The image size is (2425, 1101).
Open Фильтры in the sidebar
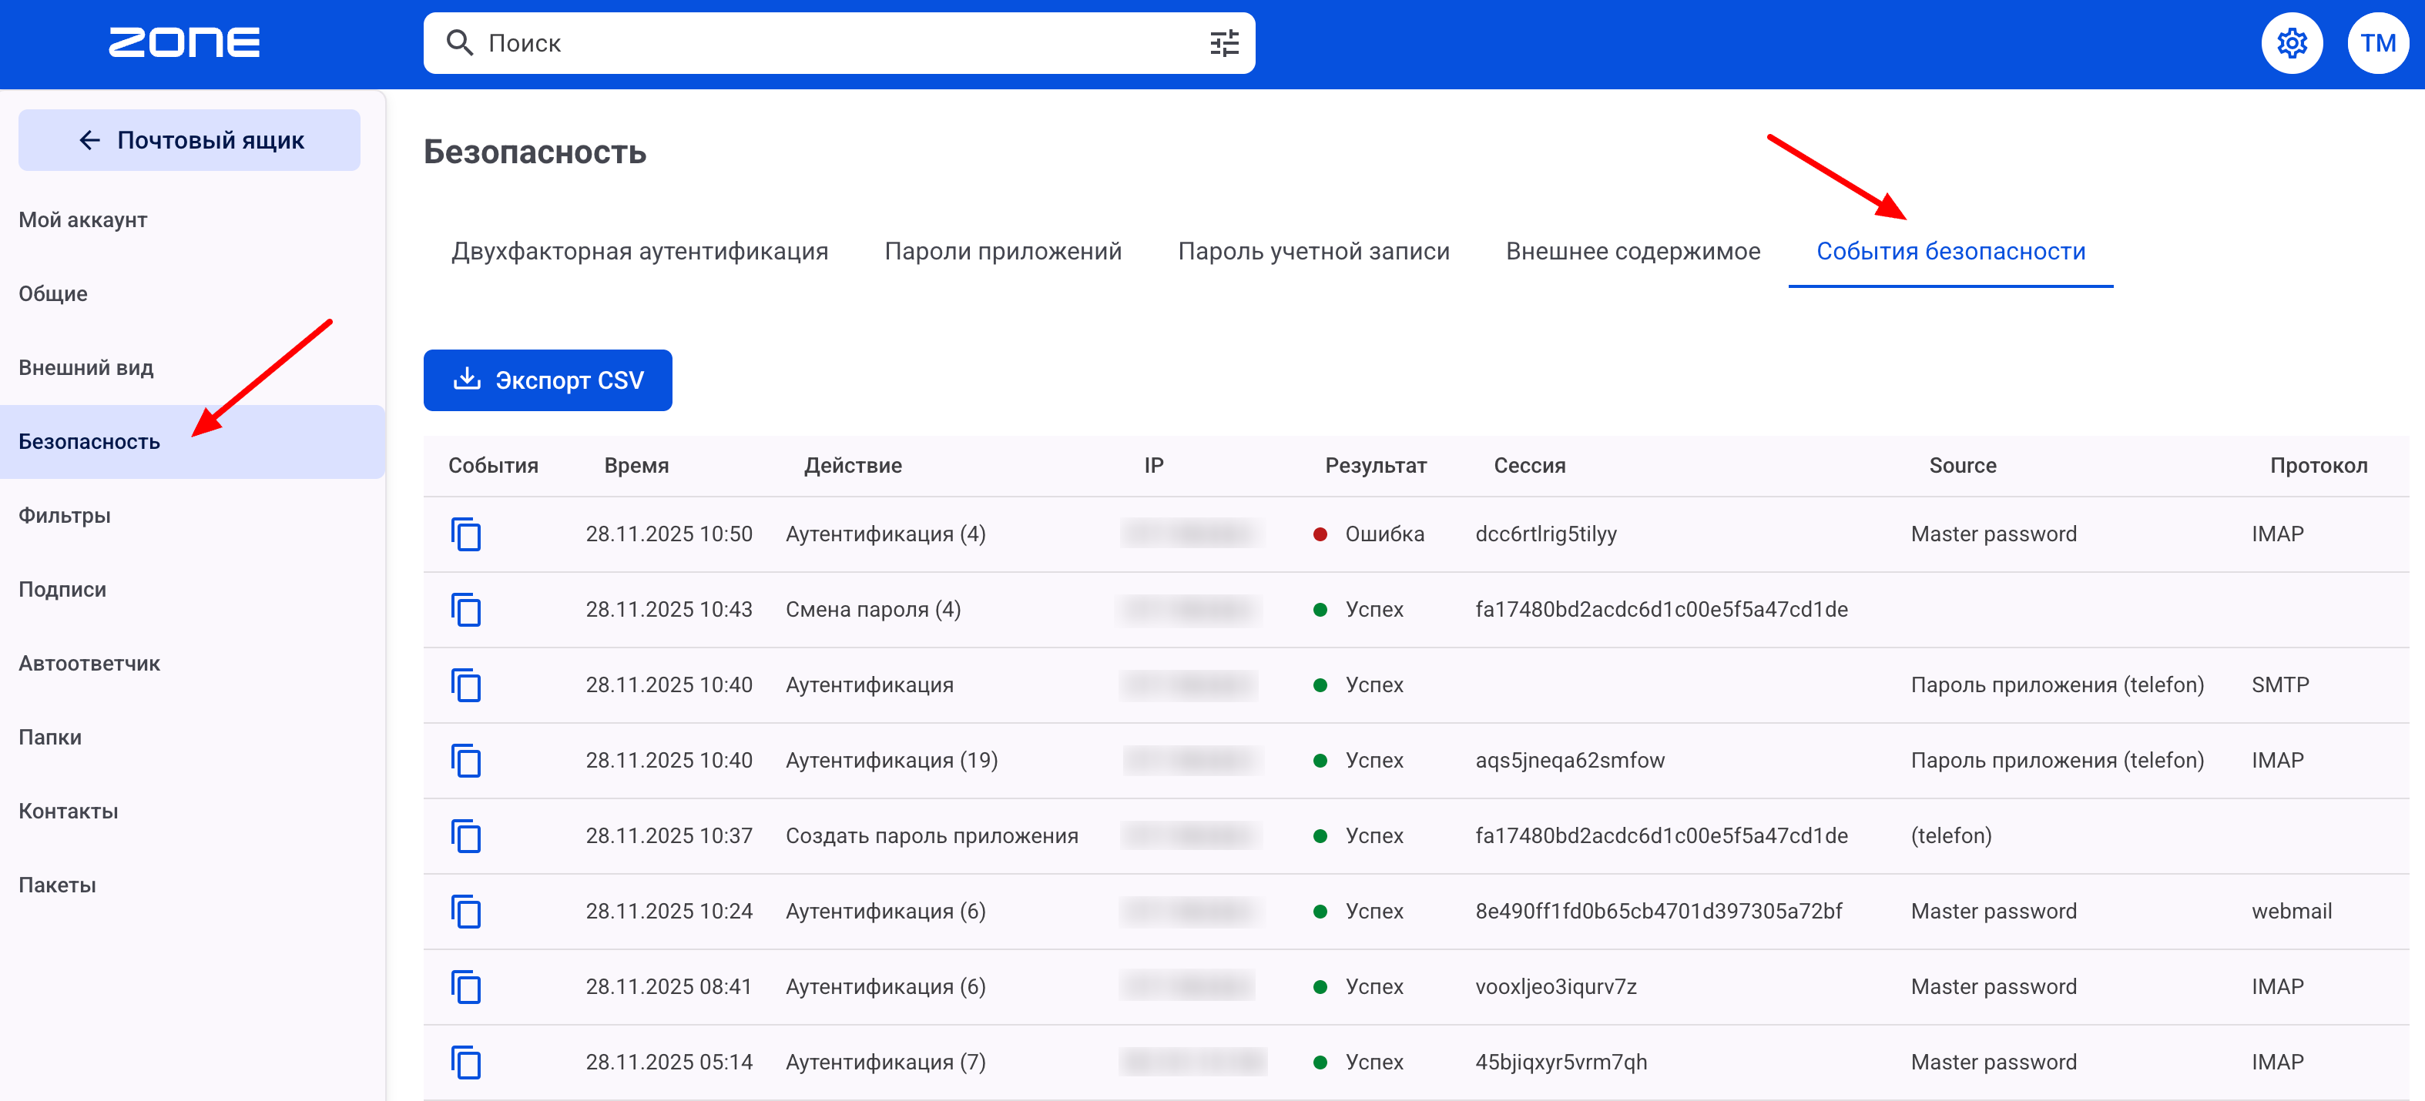pyautogui.click(x=65, y=516)
